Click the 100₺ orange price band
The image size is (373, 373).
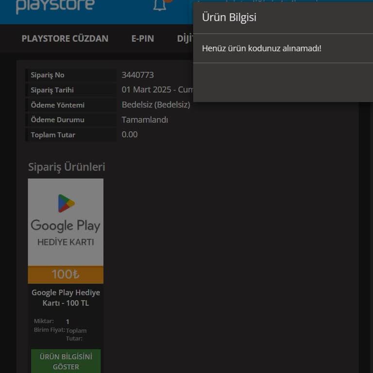66,274
